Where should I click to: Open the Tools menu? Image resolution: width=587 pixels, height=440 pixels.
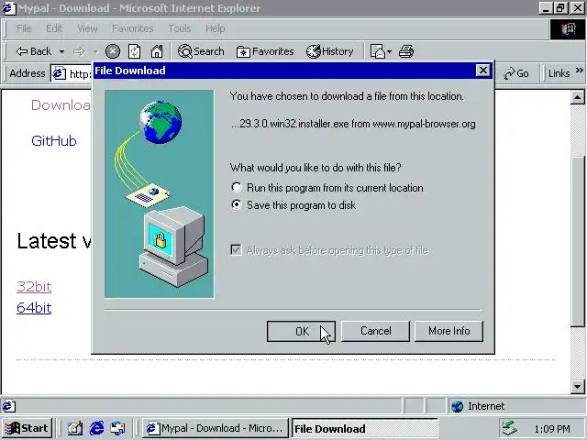[180, 28]
